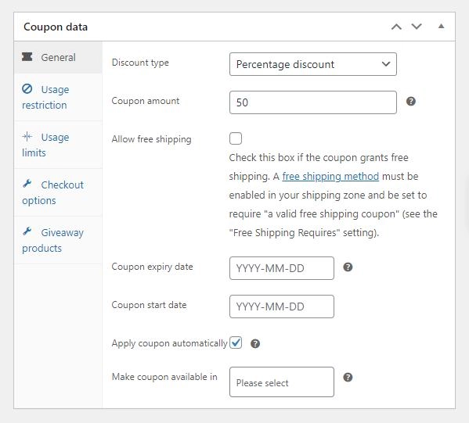Click the General ticket icon
Image resolution: width=469 pixels, height=423 pixels.
[27, 56]
